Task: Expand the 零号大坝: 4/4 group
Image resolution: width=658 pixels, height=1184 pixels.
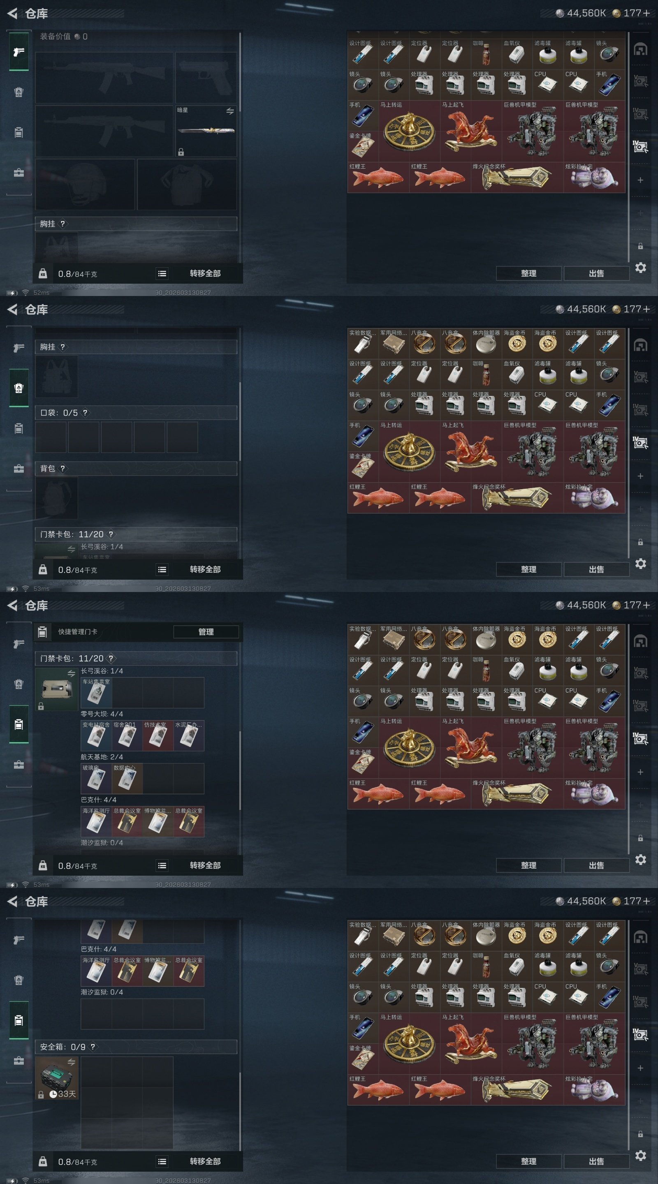Action: 102,714
